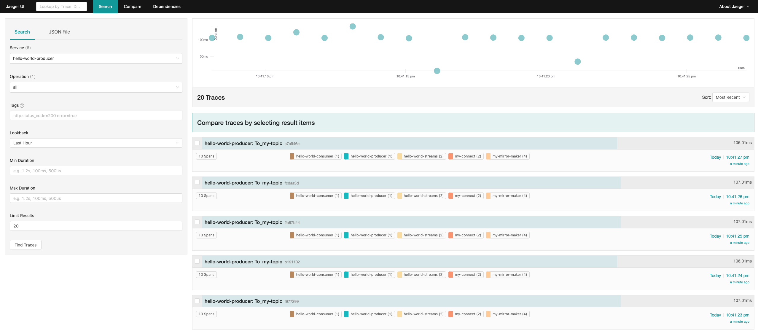Click the lowest scatter dot on the time axis

click(437, 71)
